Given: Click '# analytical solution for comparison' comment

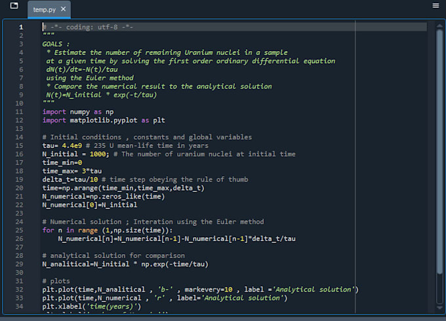Looking at the screenshot, I should coord(113,255).
